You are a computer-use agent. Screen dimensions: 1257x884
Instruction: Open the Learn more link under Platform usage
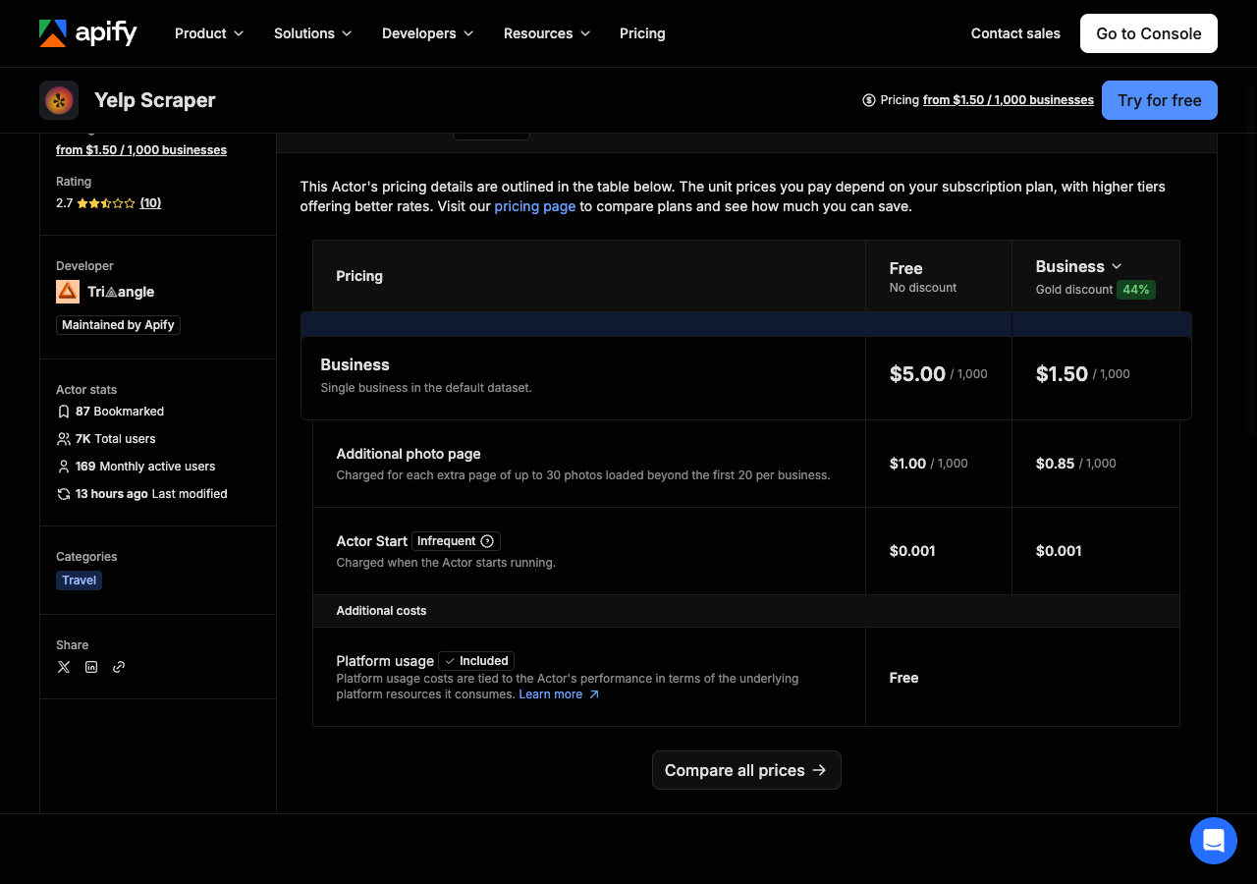pos(559,694)
